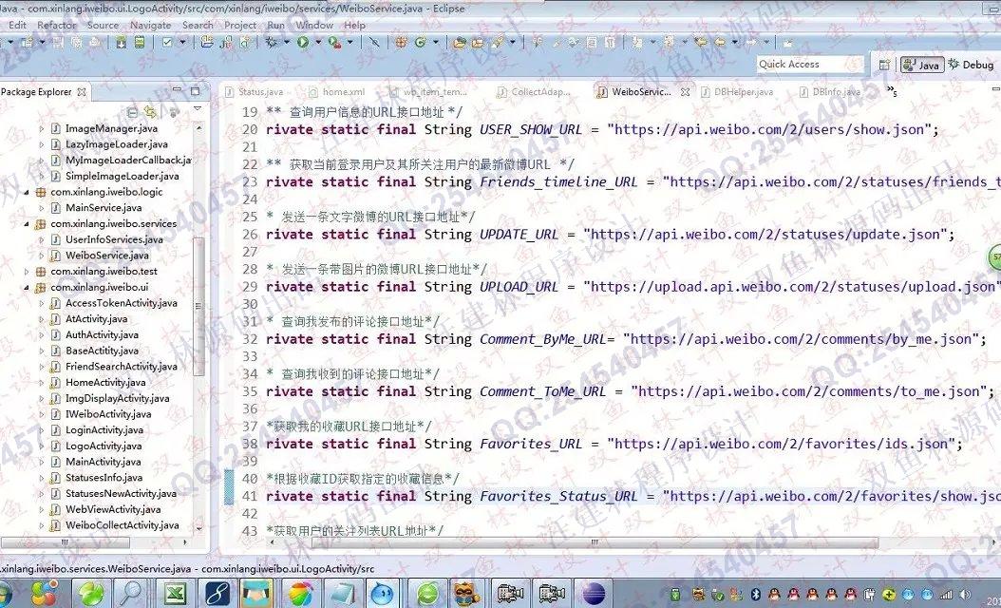This screenshot has width=1001, height=608.
Task: Open the Project menu
Action: coord(240,25)
